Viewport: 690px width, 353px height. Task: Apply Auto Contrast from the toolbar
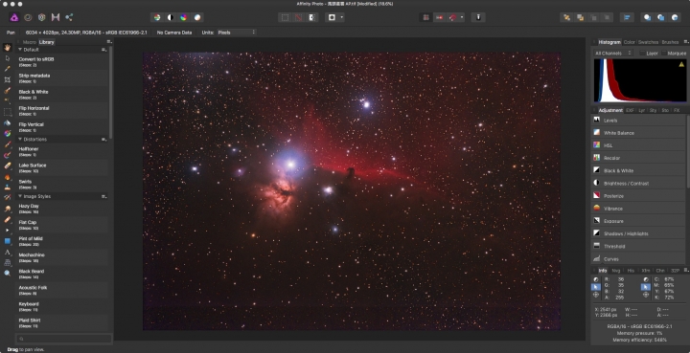click(171, 17)
